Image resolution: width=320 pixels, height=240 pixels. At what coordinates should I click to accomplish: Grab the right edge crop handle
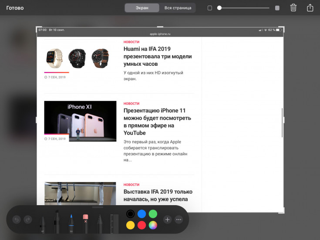click(284, 120)
